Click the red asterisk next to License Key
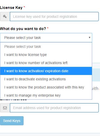 [24, 7]
